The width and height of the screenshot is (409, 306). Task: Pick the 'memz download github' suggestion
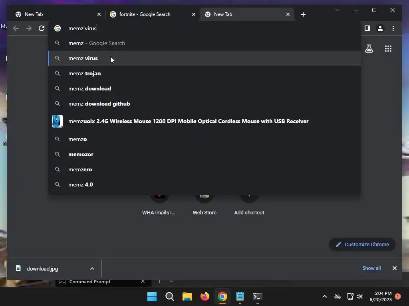204,104
